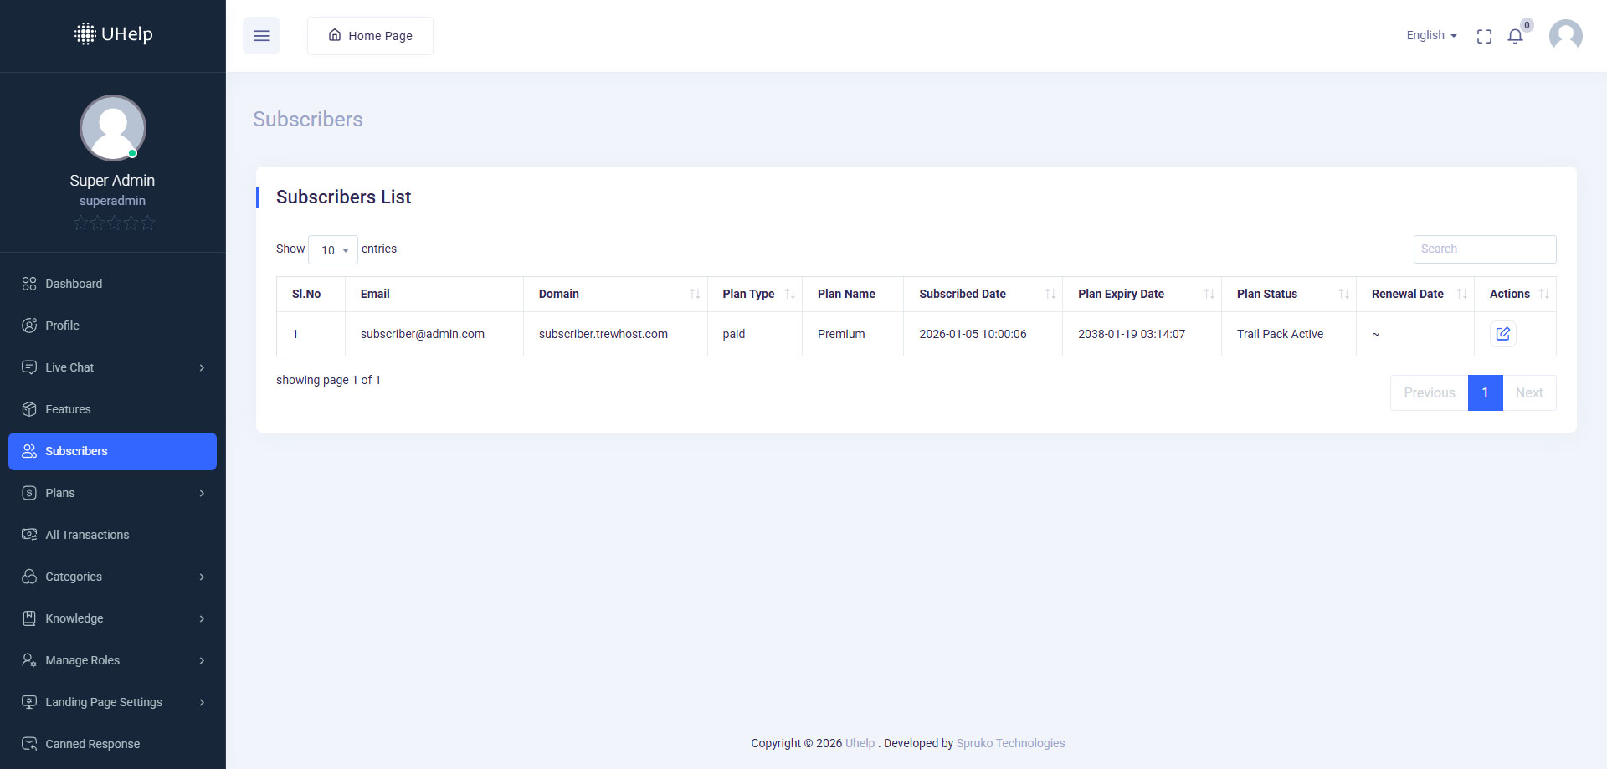Click the Home Page button
The width and height of the screenshot is (1607, 769).
[370, 36]
